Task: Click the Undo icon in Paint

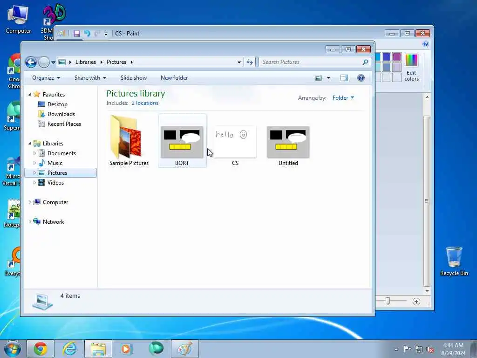Action: [x=87, y=34]
